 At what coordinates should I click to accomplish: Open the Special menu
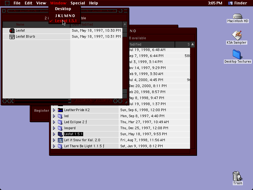coord(78,3)
